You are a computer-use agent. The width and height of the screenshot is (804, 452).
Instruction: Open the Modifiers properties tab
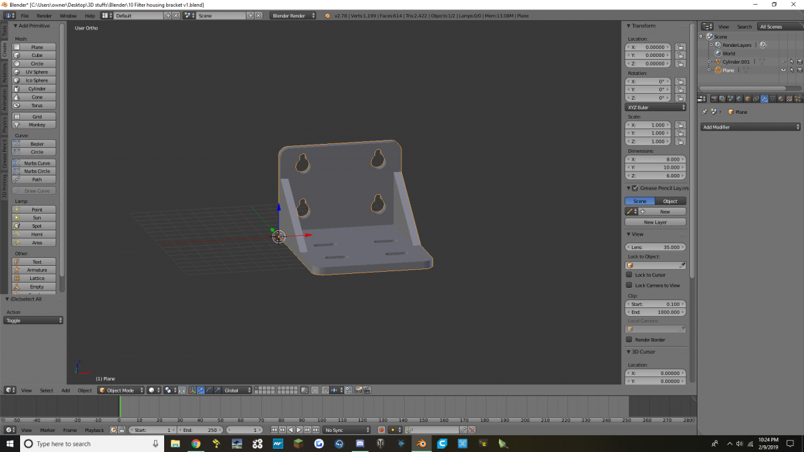764,99
